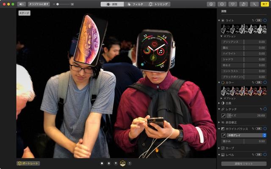
Task: Click the カラー thumbnail strip slider
Action: coord(244,91)
